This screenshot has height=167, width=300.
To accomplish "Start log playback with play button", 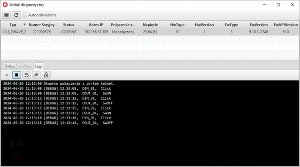I will point(7,75).
